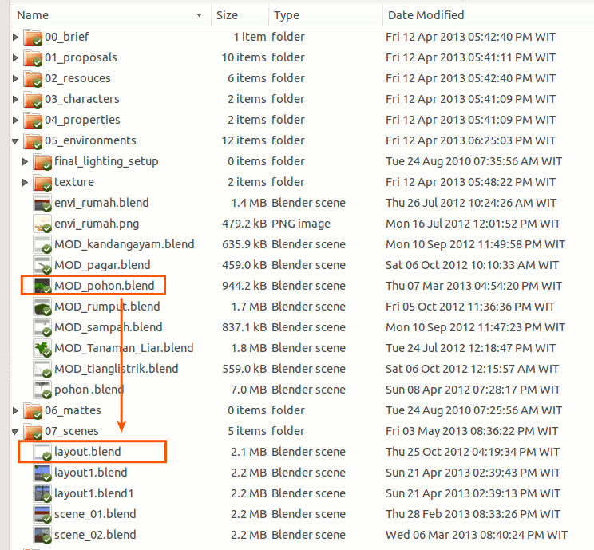Select the 04_properties folder icon
Image resolution: width=594 pixels, height=550 pixels.
(33, 121)
